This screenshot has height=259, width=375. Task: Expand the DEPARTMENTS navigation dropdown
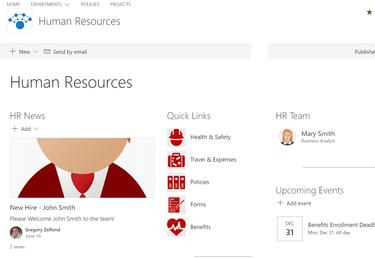click(x=67, y=4)
